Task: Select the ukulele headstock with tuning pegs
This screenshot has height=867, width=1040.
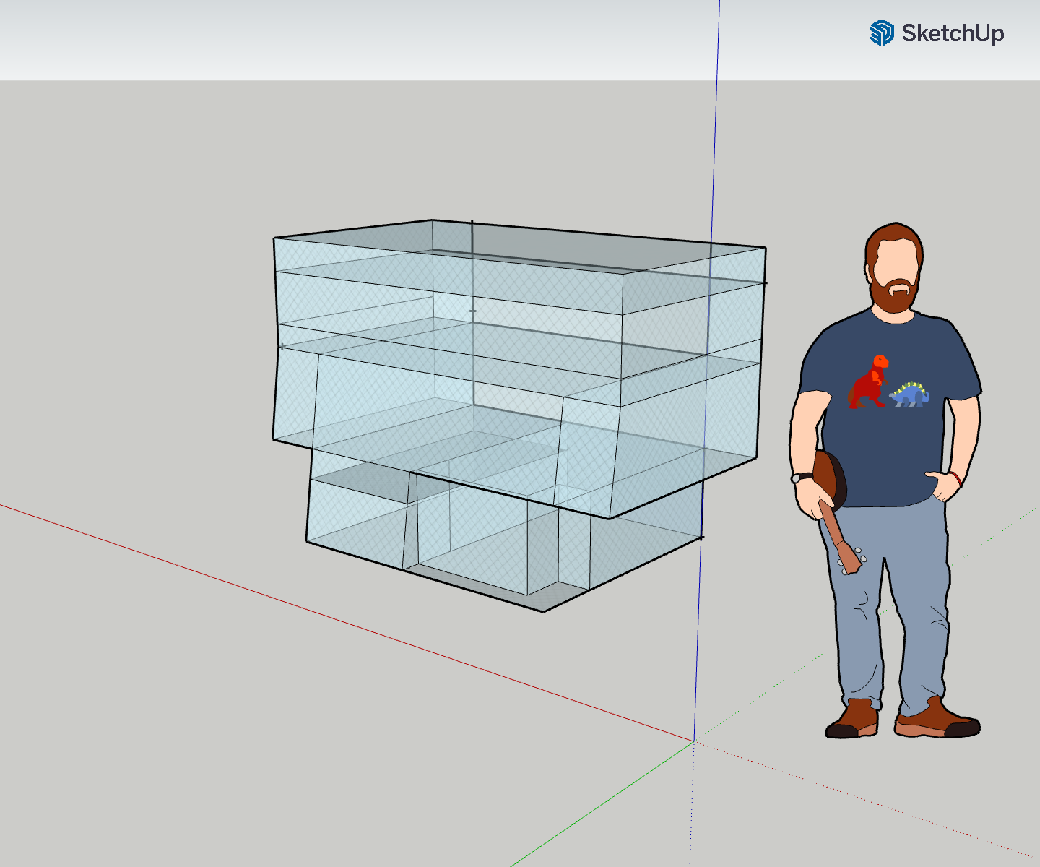Action: click(851, 561)
